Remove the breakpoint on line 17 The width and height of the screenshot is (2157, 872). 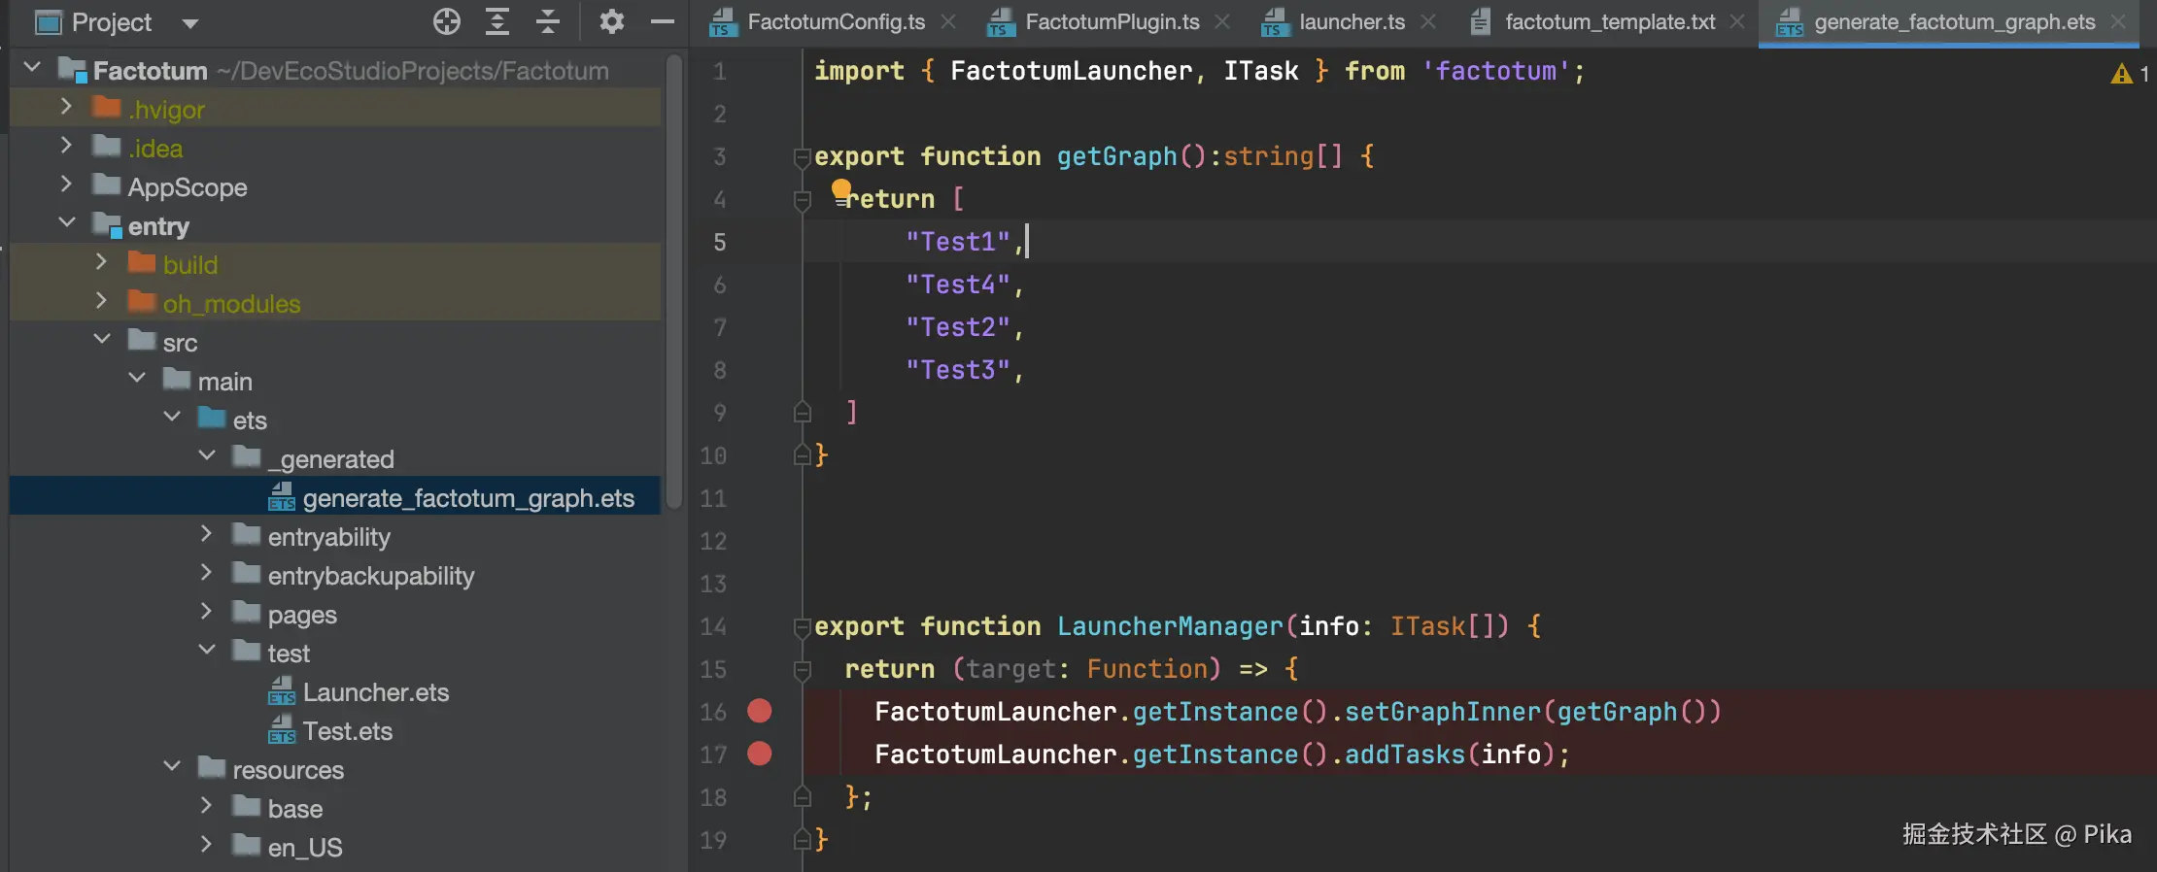point(760,754)
